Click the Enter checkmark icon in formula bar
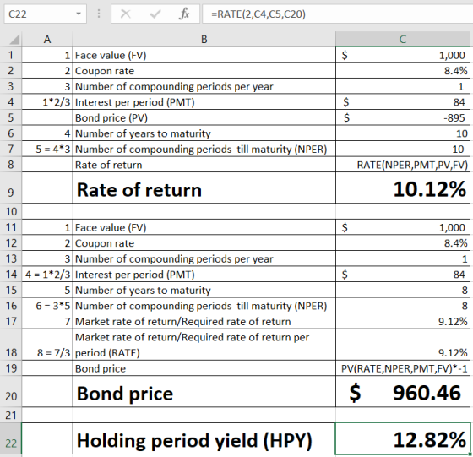Viewport: 473px width, 457px height. point(155,14)
